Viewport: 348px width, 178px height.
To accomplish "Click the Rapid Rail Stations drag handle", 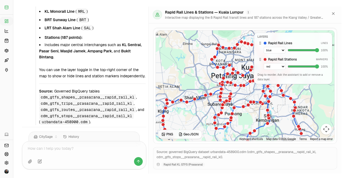I will coord(260,59).
